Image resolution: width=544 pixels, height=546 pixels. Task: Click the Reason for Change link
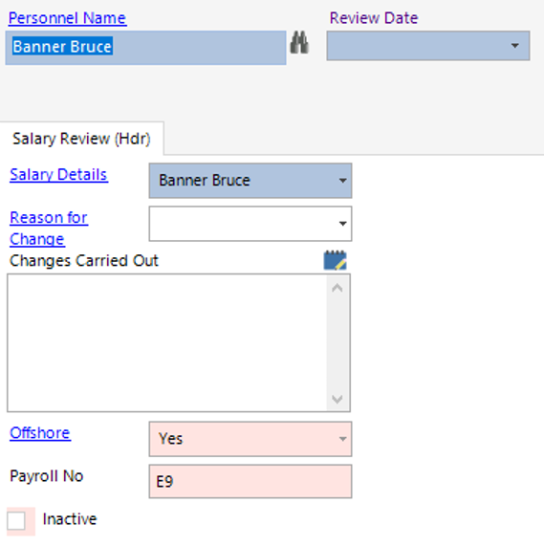(49, 229)
